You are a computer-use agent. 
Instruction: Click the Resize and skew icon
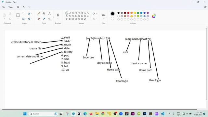pos(23,19)
